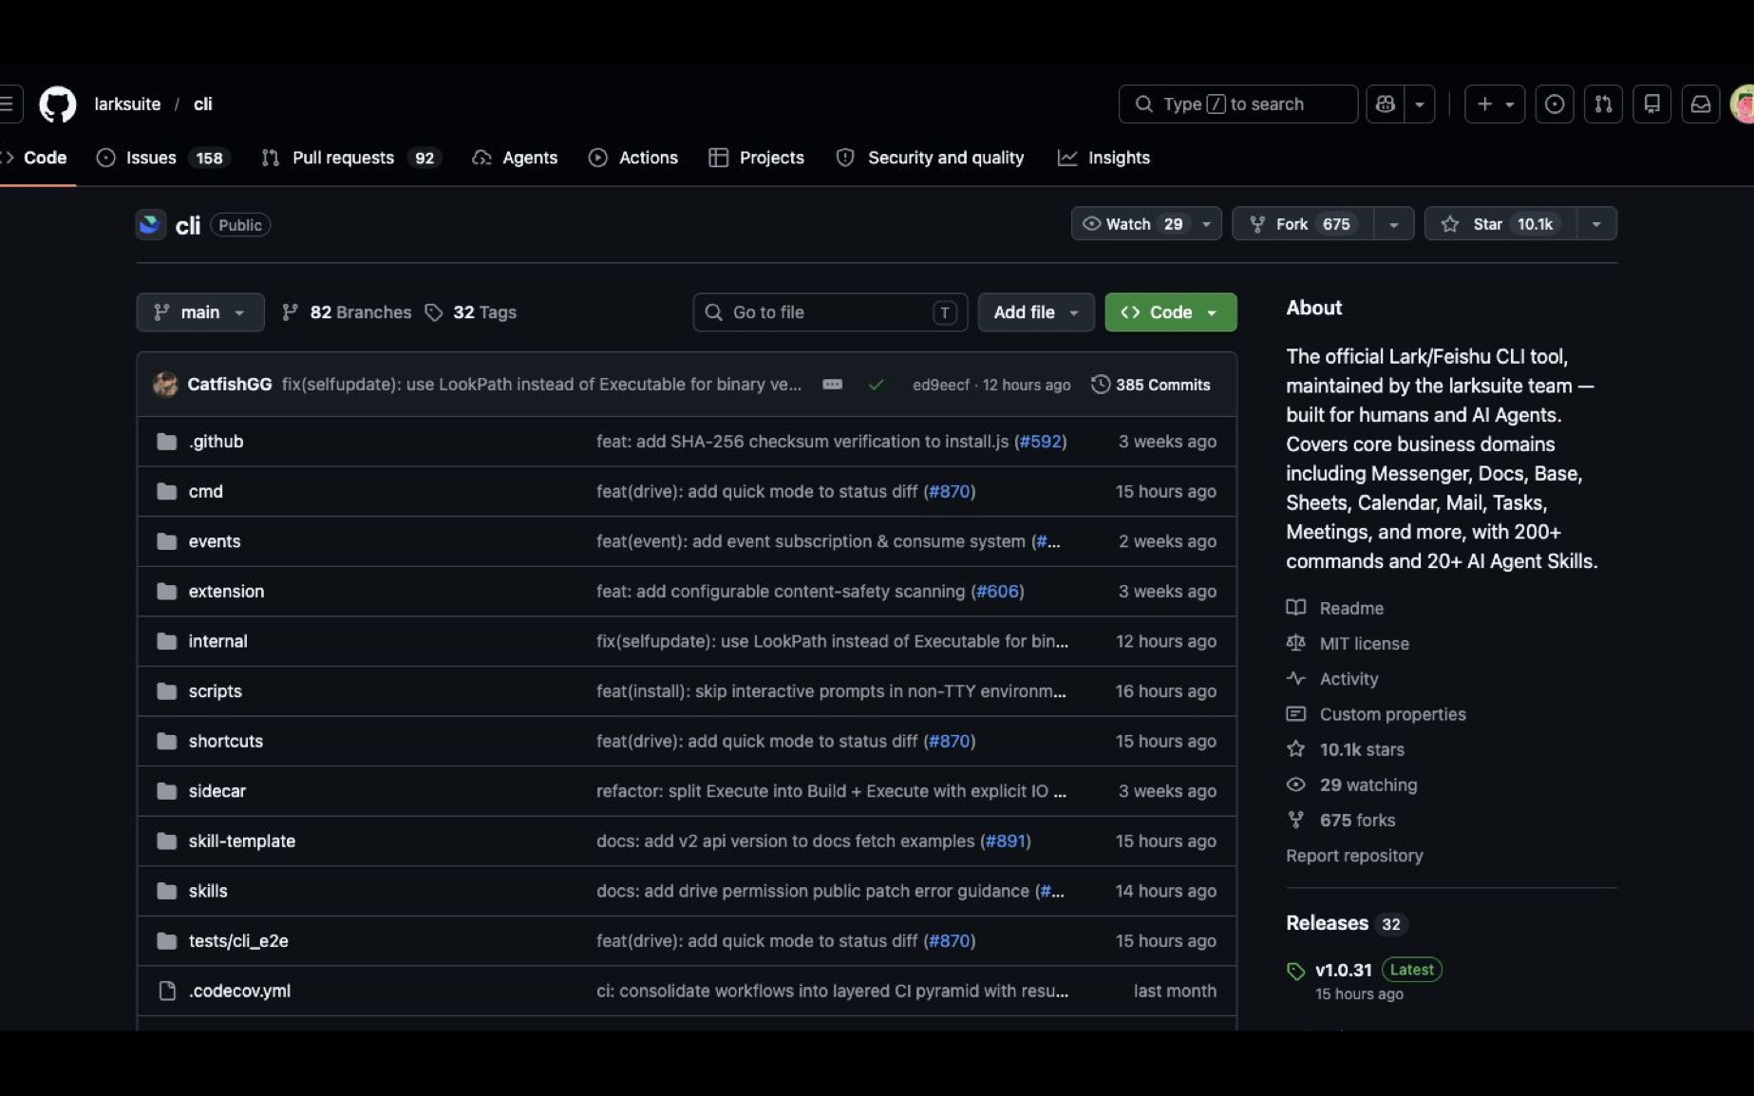Click the sidecar folder icon
The height and width of the screenshot is (1096, 1754).
coord(167,791)
